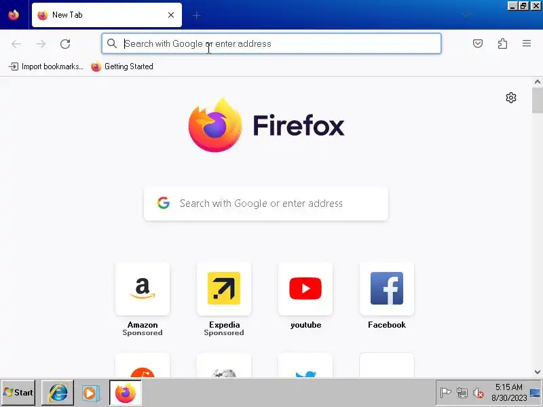Click the address bar magnifier icon
This screenshot has width=543, height=407.
point(112,43)
